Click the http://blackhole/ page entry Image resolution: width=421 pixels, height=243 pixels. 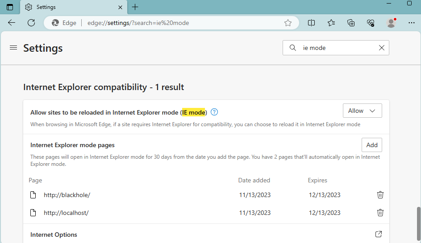[x=67, y=195]
